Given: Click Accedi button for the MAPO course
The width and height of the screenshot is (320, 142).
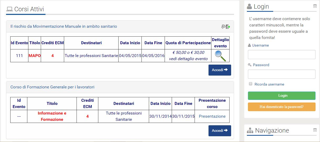Looking at the screenshot, I should (220, 70).
